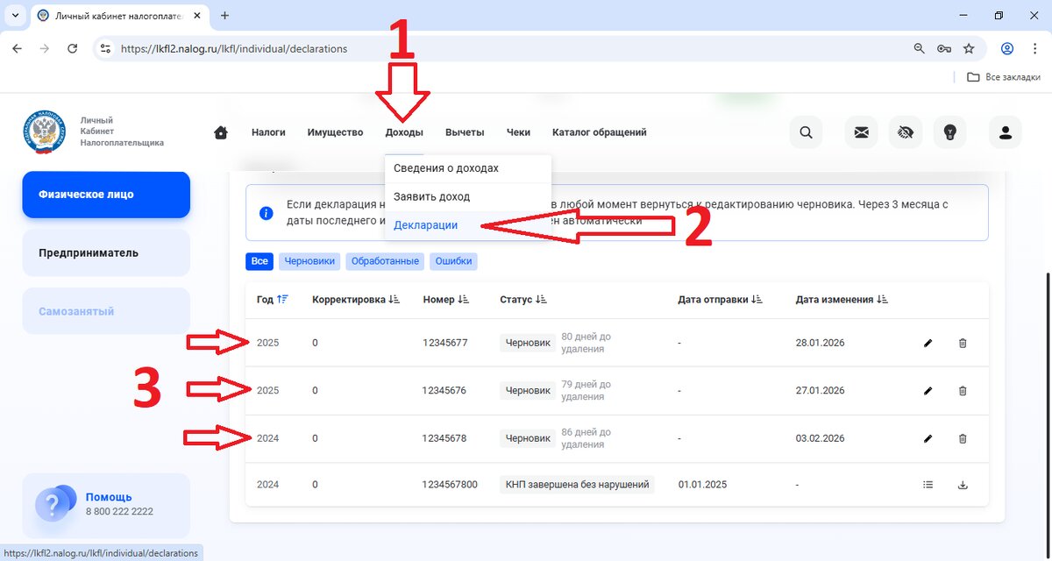Open Chrome profile icon

click(x=1007, y=49)
